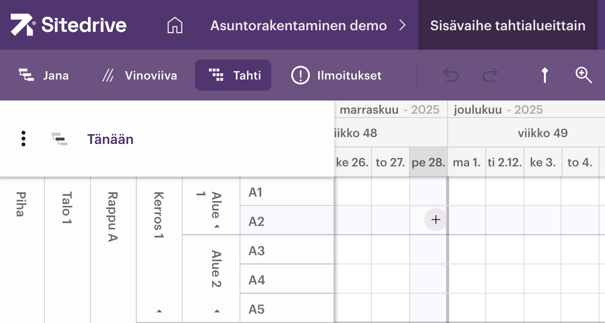This screenshot has width=605, height=323.
Task: Select the A3 row label
Action: coord(257,251)
